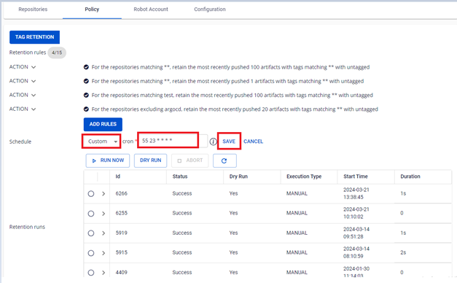Viewport: 457px width, 283px height.
Task: Click the Duration column header
Action: click(x=410, y=177)
